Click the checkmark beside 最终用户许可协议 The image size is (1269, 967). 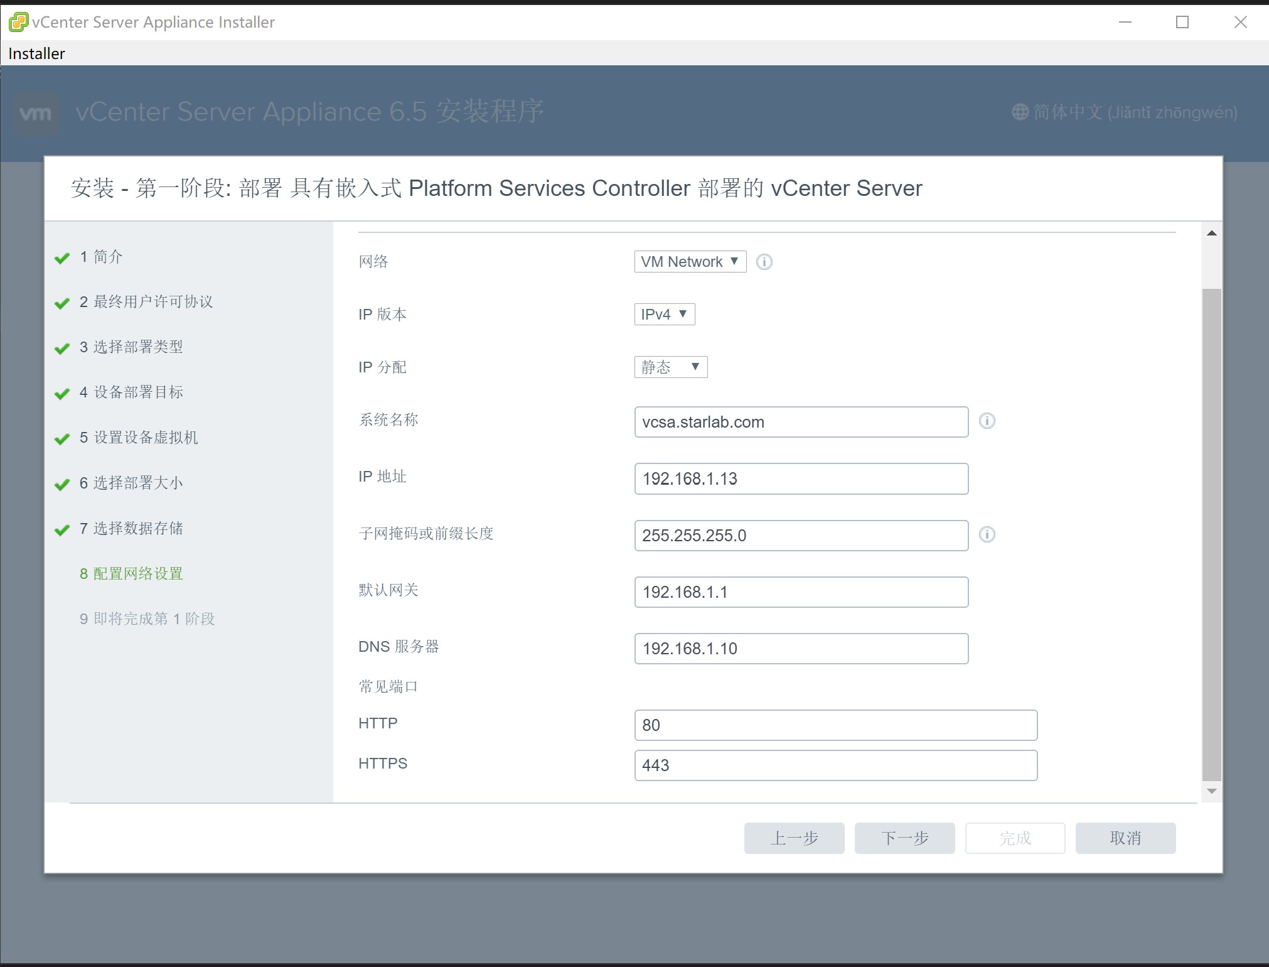tap(62, 303)
